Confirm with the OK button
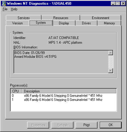Screen dimensions: 127x132 [111, 125]
